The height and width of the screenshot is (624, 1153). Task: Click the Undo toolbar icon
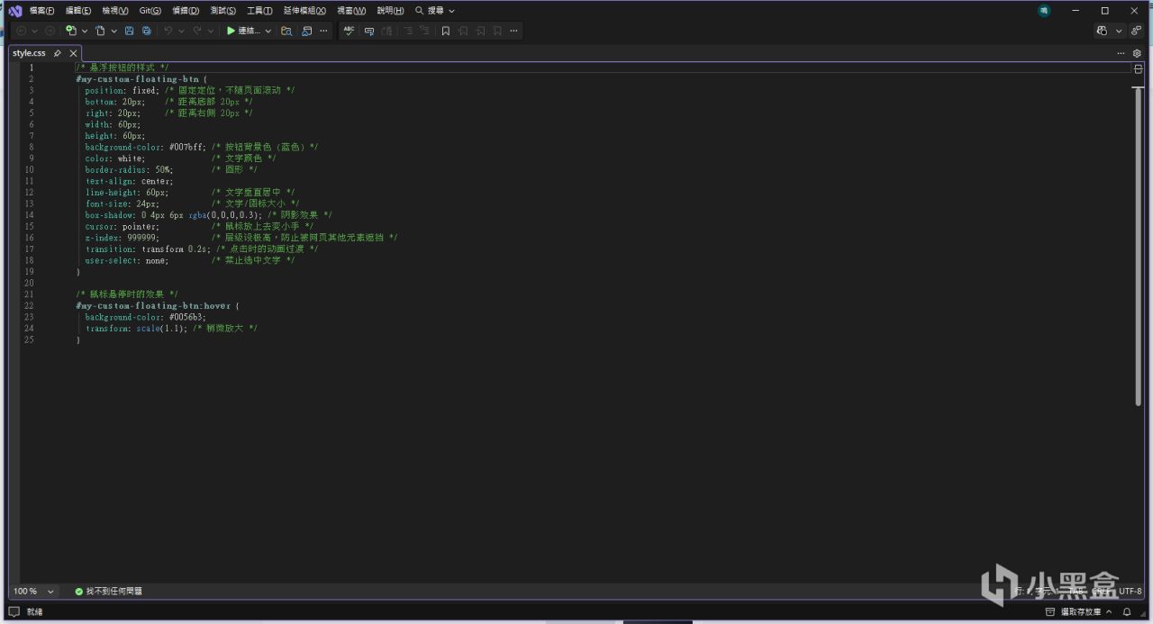(x=168, y=31)
